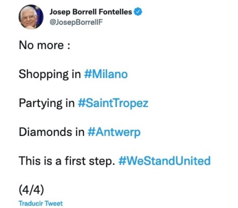Click the Traducir Tweet link
This screenshot has width=238, height=208.
tap(40, 203)
